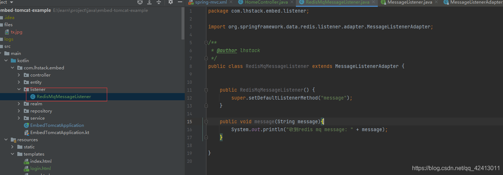This screenshot has height=175, width=503.
Task: Click the index.html file icon
Action: point(26,161)
